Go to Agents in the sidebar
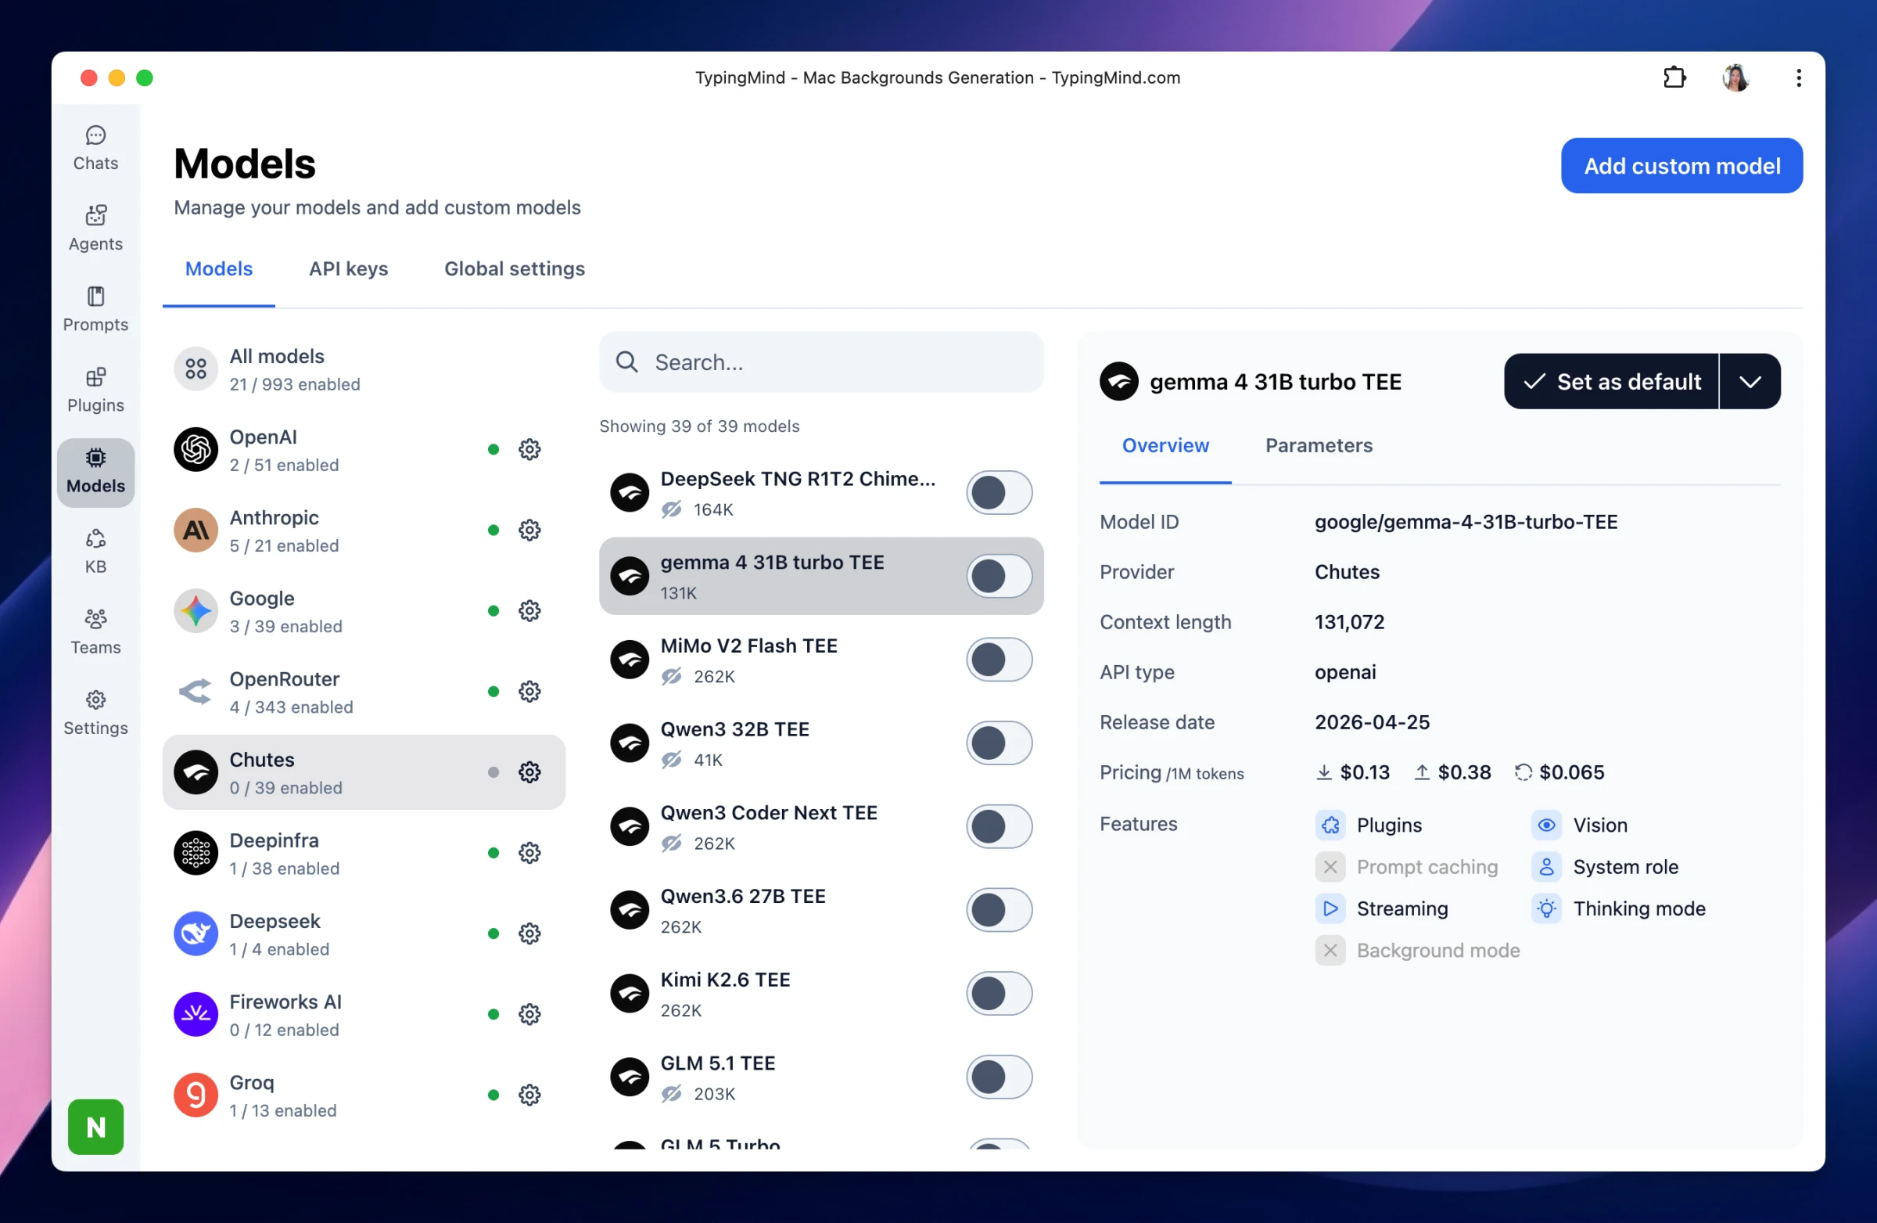 pos(95,228)
